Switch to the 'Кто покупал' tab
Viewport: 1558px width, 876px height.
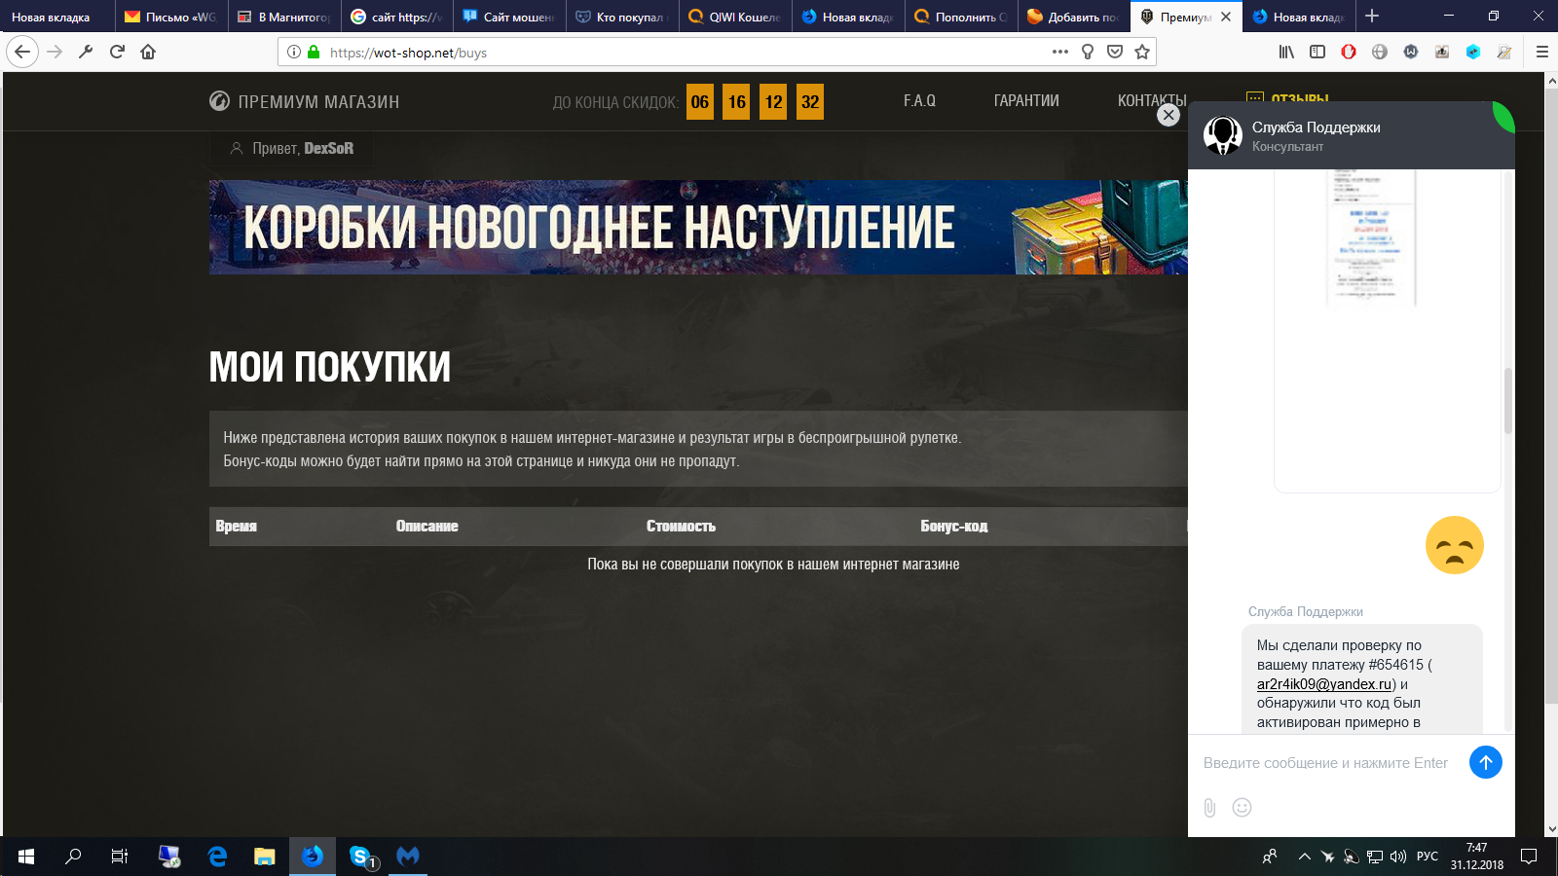coord(622,17)
